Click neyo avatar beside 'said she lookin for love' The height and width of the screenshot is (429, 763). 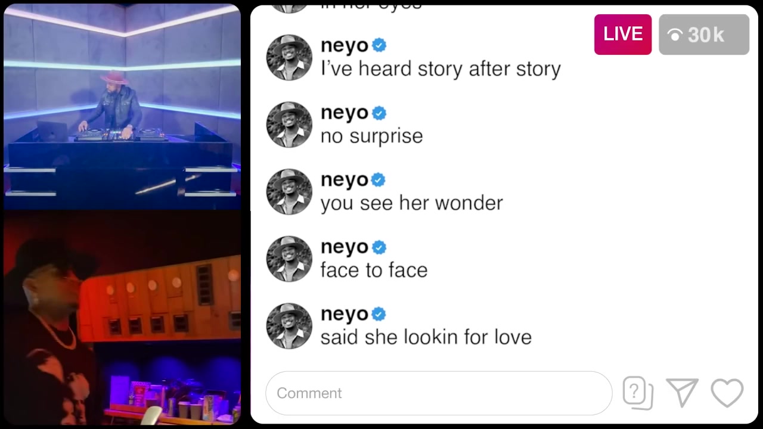(x=289, y=326)
